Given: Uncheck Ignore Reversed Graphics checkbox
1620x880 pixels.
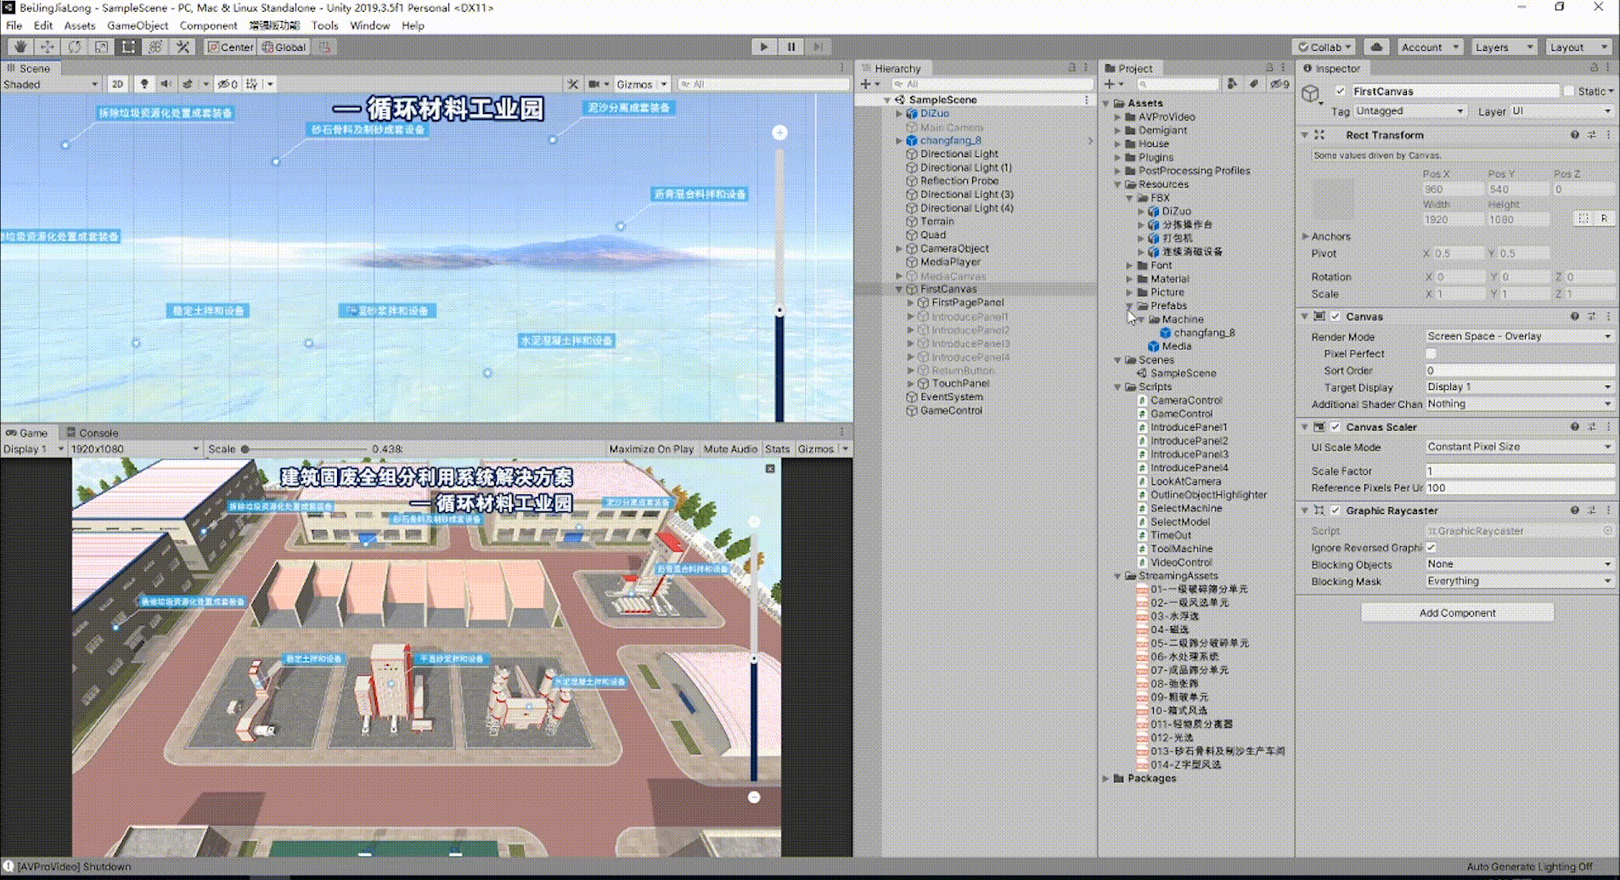Looking at the screenshot, I should click(x=1432, y=548).
